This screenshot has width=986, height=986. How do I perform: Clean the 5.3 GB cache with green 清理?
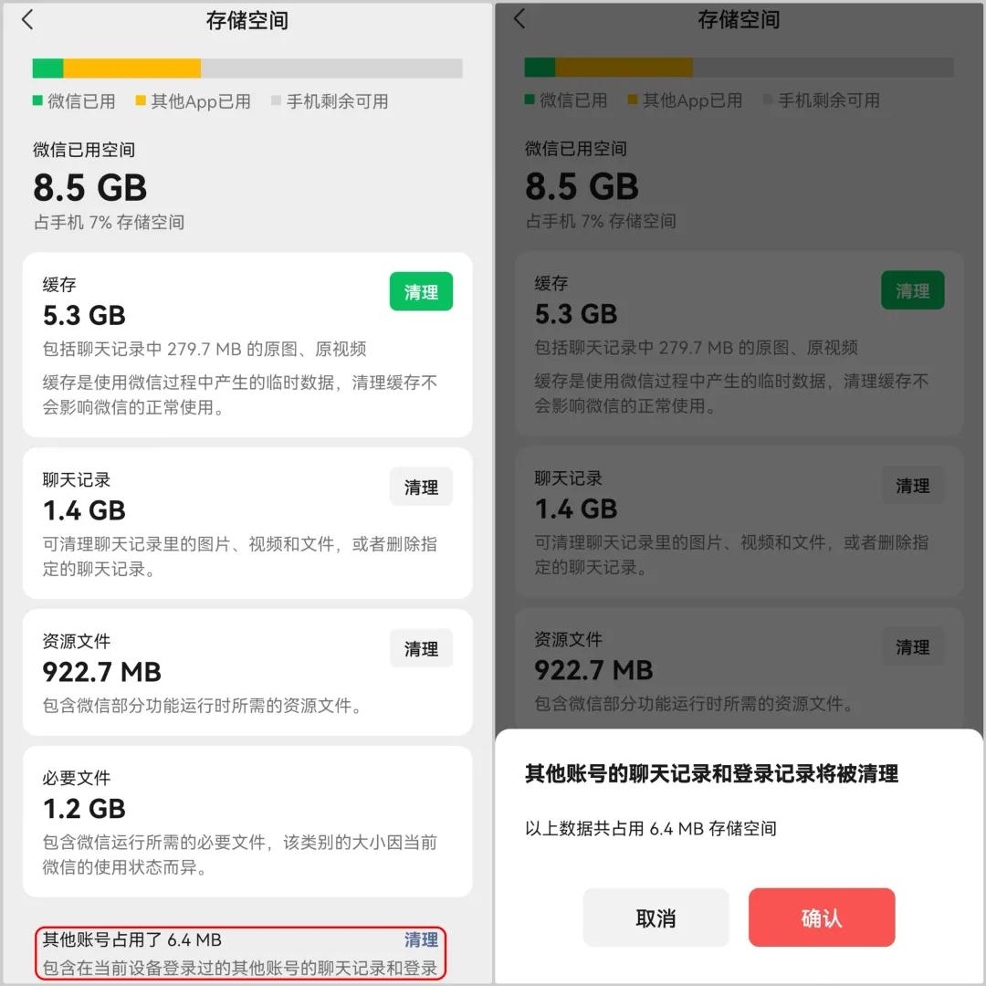click(x=421, y=291)
